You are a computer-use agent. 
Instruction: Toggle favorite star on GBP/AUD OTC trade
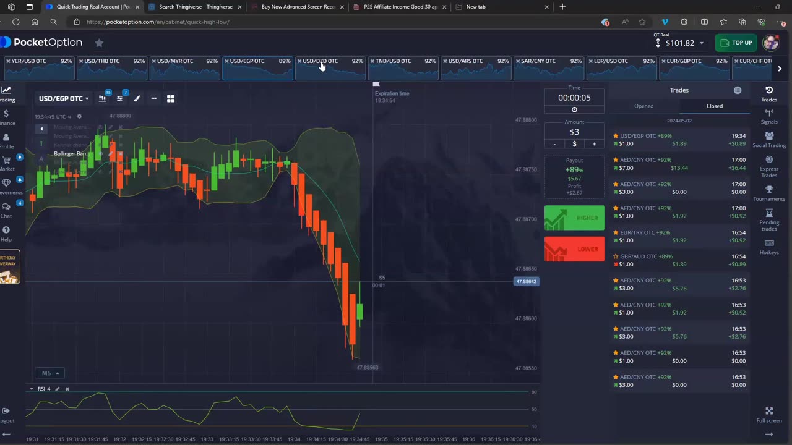616,256
